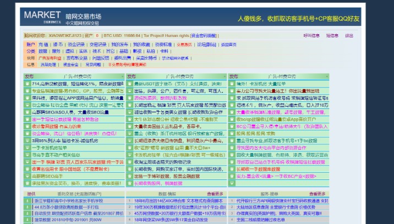This screenshot has height=224, width=394.
Task: Click the icon next to the 3网95%到达率 listing
Action: click(27, 140)
